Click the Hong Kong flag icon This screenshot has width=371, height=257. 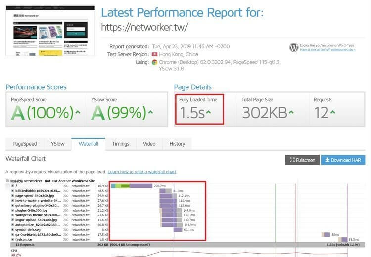154,54
